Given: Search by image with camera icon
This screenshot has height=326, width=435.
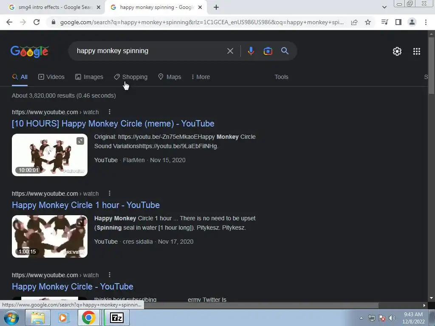Looking at the screenshot, I should click(x=268, y=51).
